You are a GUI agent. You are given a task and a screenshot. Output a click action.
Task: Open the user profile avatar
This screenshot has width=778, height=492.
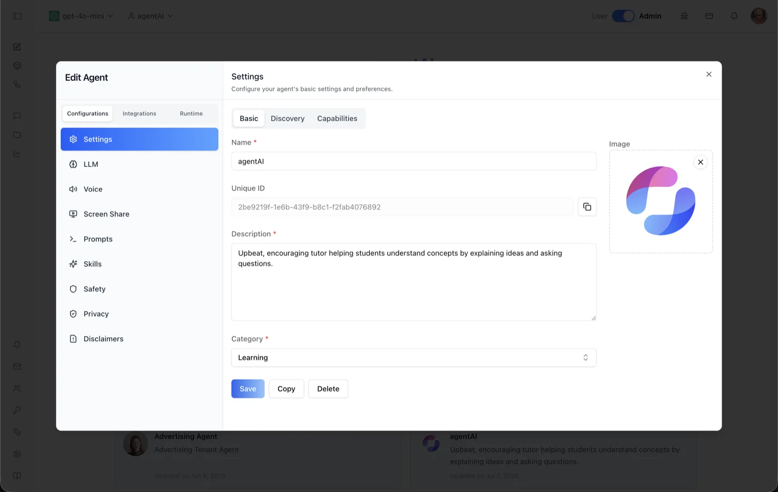coord(759,16)
